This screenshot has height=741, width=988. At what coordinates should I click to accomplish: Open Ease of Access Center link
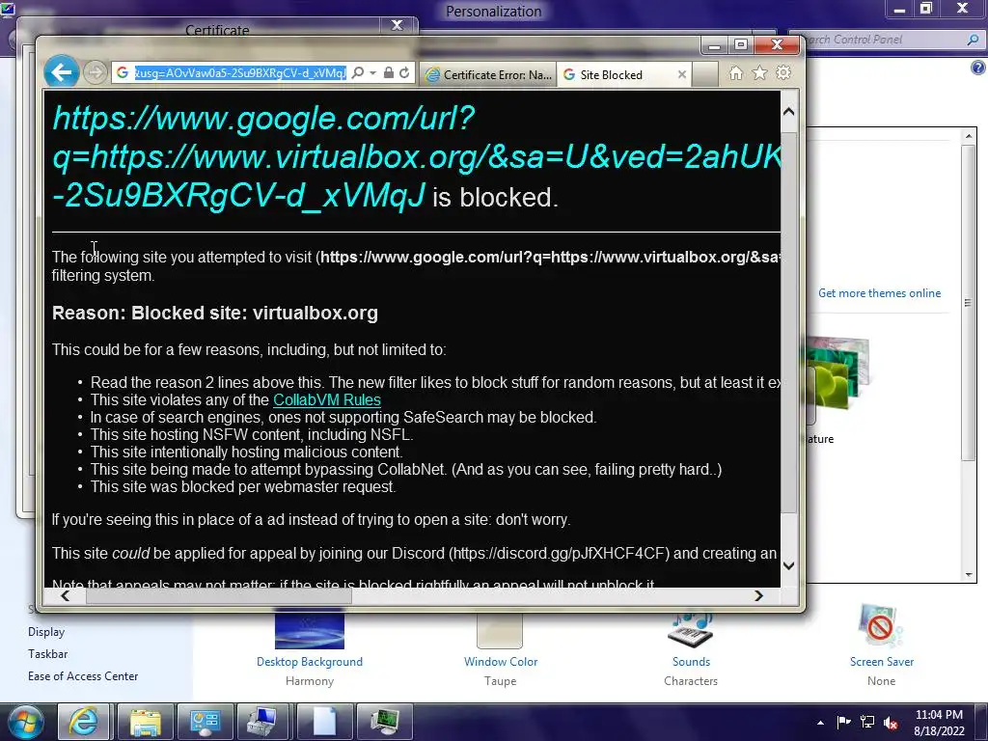click(x=83, y=676)
